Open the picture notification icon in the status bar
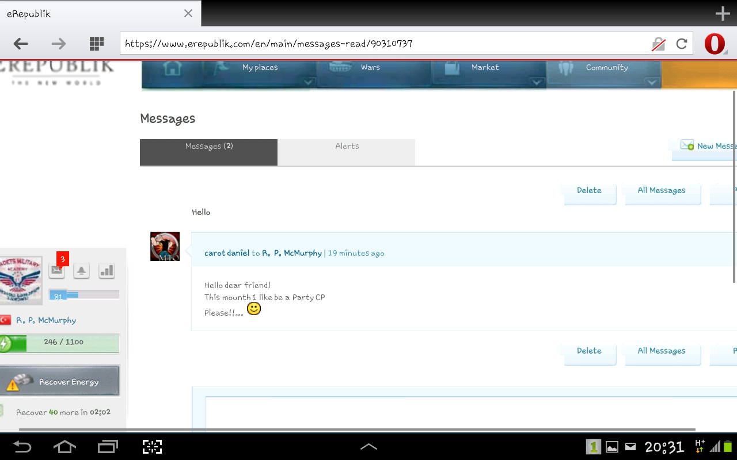Screen dimensions: 737x460 (612, 447)
